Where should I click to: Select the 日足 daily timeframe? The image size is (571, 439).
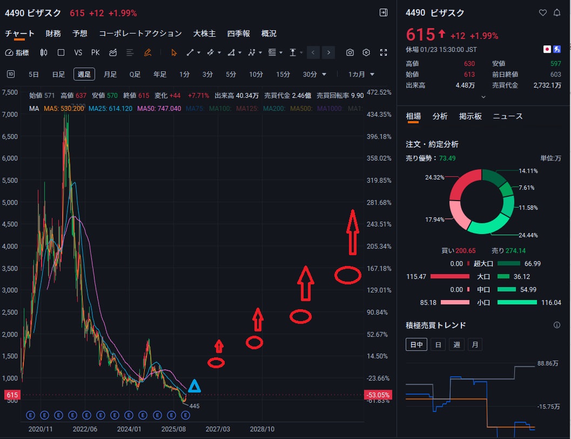click(x=58, y=74)
